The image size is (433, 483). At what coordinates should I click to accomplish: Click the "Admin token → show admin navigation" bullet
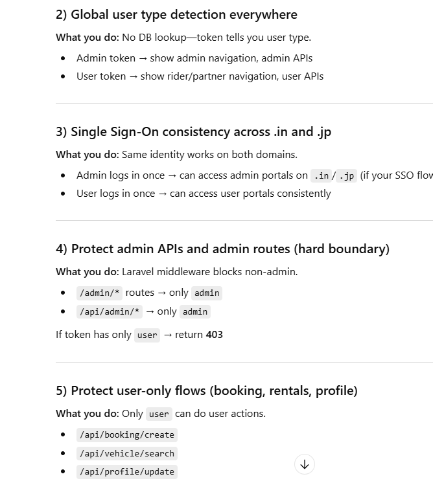pos(194,58)
